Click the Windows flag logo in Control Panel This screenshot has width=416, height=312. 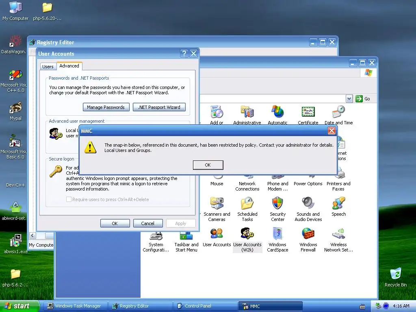368,72
